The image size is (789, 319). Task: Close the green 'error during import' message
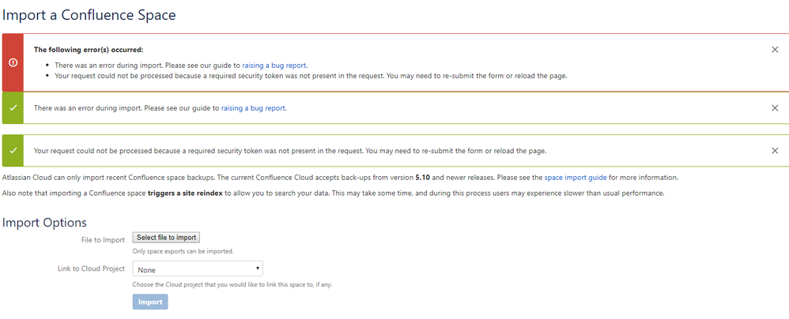775,107
